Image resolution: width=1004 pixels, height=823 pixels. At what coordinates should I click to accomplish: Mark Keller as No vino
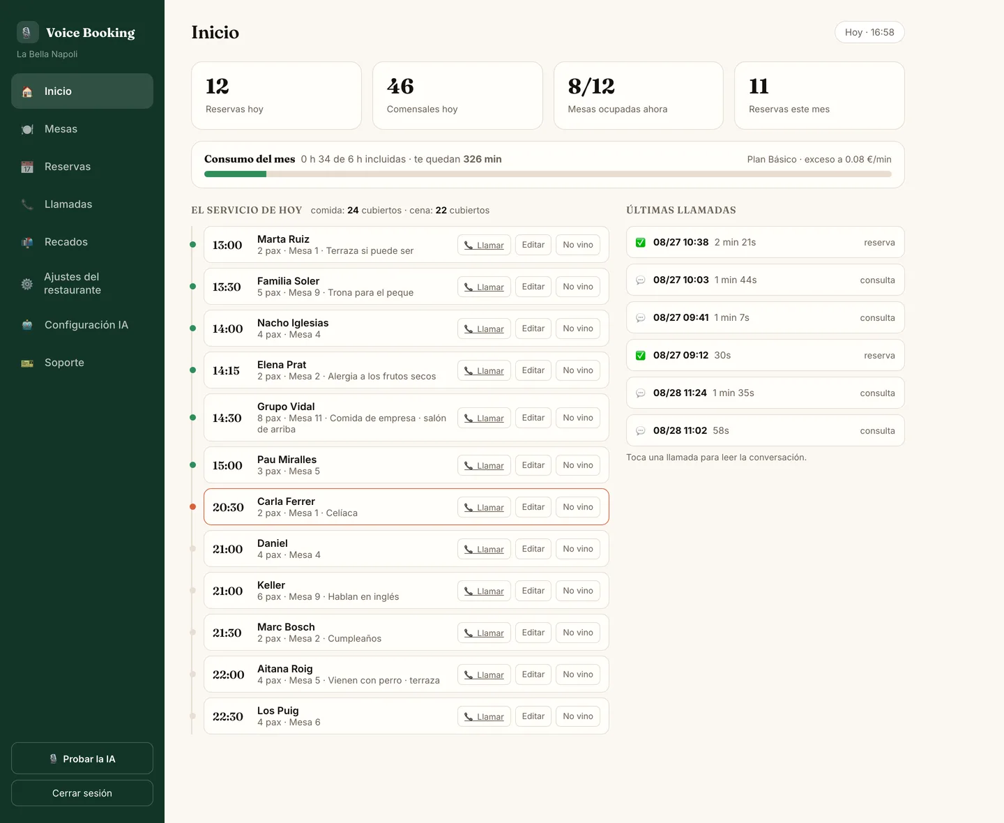pos(578,591)
